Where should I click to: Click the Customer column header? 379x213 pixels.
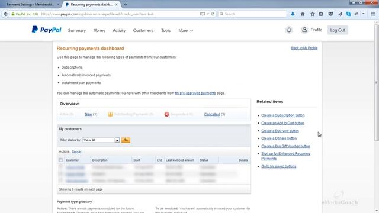[x=72, y=160]
